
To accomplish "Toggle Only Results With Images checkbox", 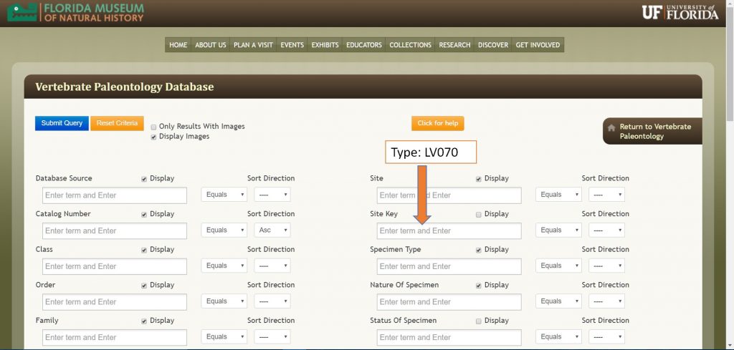I will click(154, 127).
